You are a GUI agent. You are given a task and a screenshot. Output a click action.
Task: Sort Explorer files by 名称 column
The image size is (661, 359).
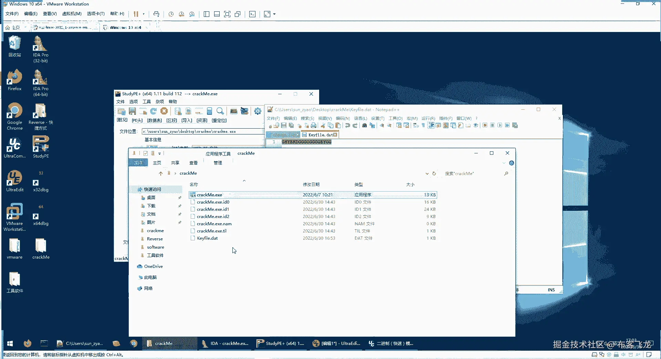click(194, 185)
